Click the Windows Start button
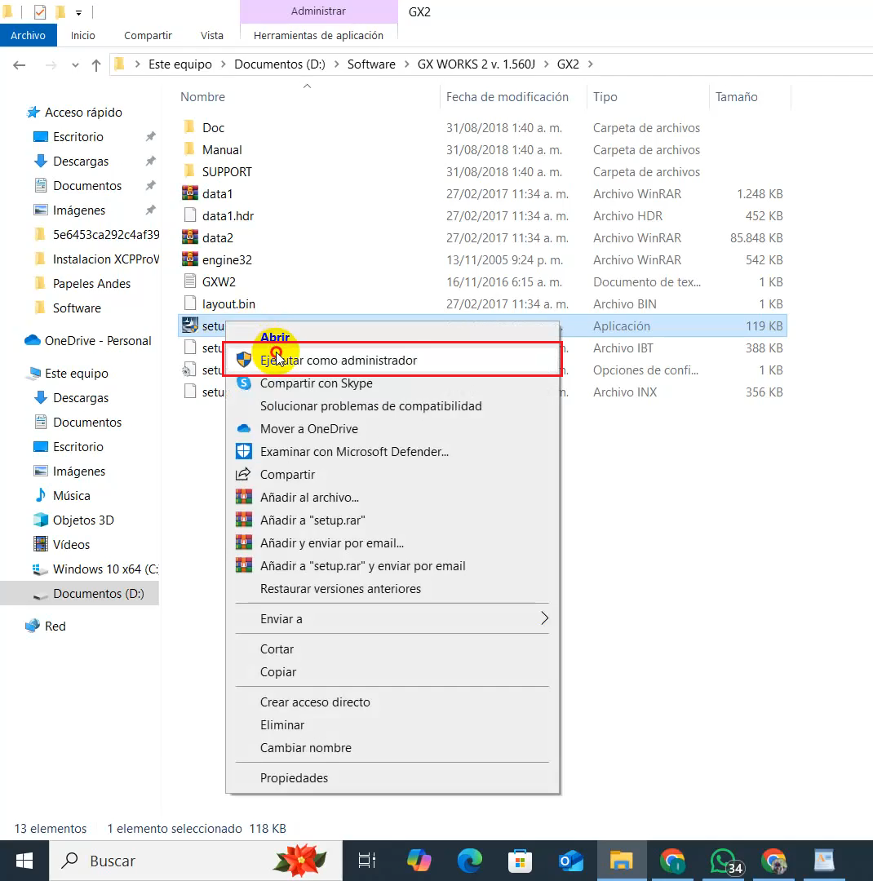 24,861
